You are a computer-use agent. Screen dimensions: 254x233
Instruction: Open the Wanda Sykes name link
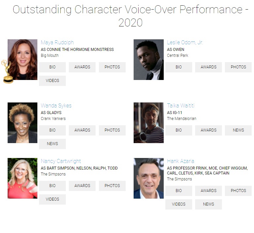click(56, 106)
